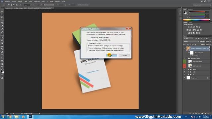Add a Levels adjustment
Viewport: 212px width, 119px height.
point(191,27)
